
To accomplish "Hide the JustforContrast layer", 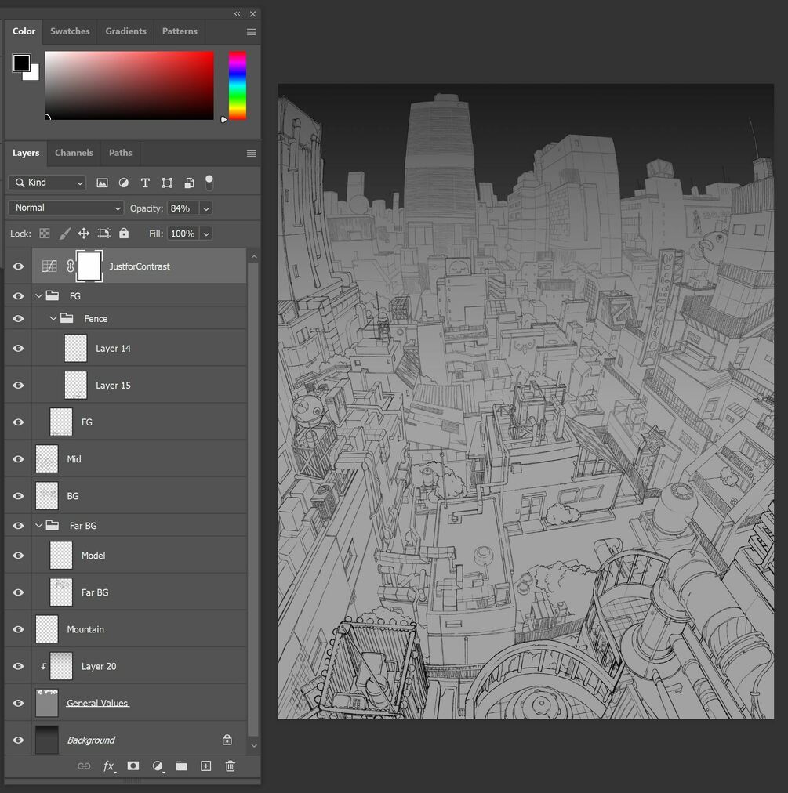I will (18, 266).
